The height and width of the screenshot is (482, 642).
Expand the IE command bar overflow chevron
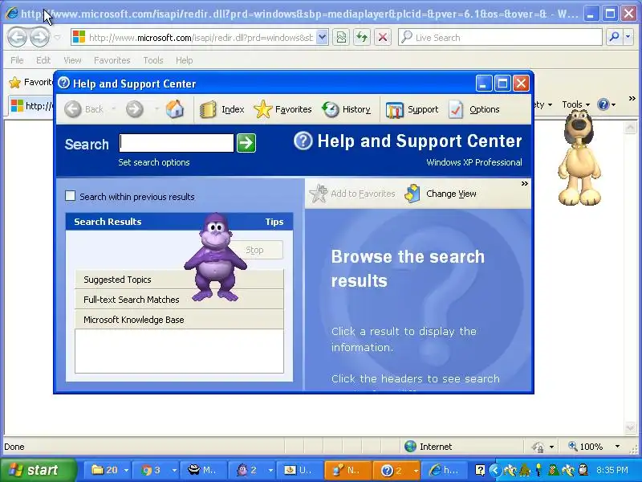coord(632,98)
